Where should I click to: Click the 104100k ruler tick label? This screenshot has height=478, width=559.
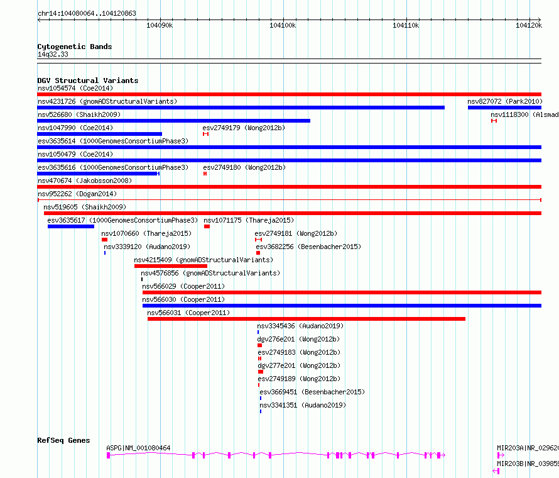(283, 25)
